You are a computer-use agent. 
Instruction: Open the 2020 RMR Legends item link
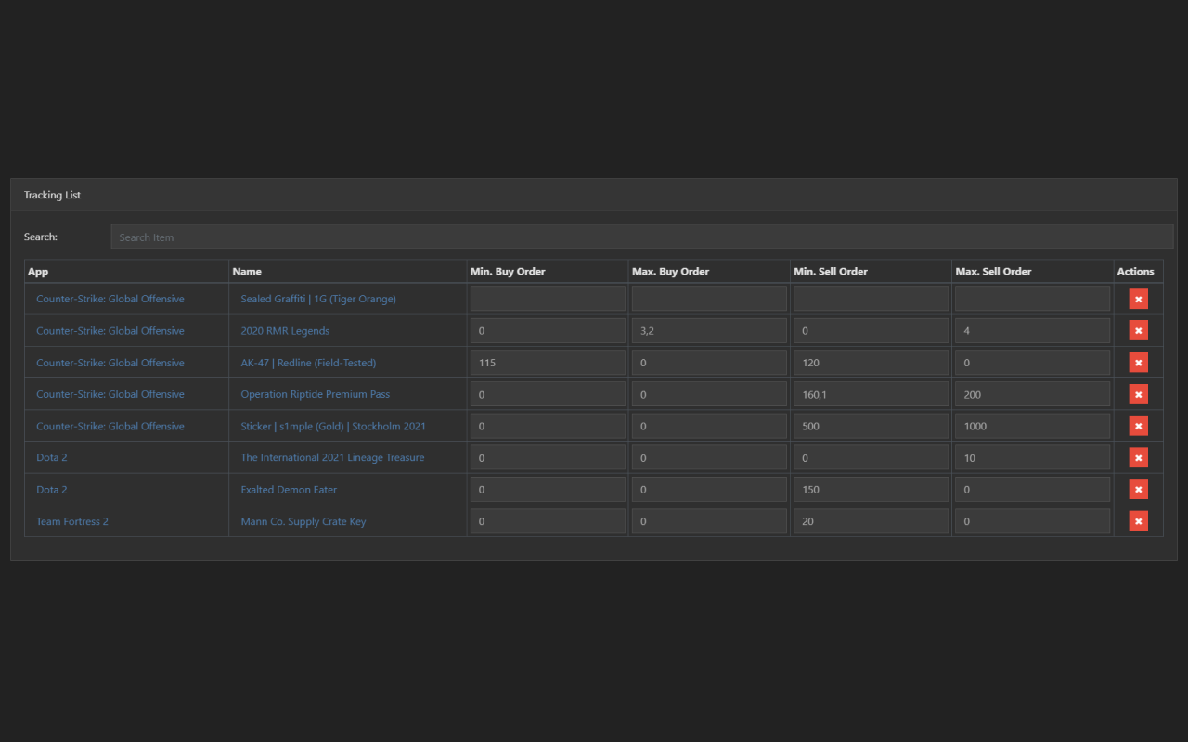pos(285,330)
